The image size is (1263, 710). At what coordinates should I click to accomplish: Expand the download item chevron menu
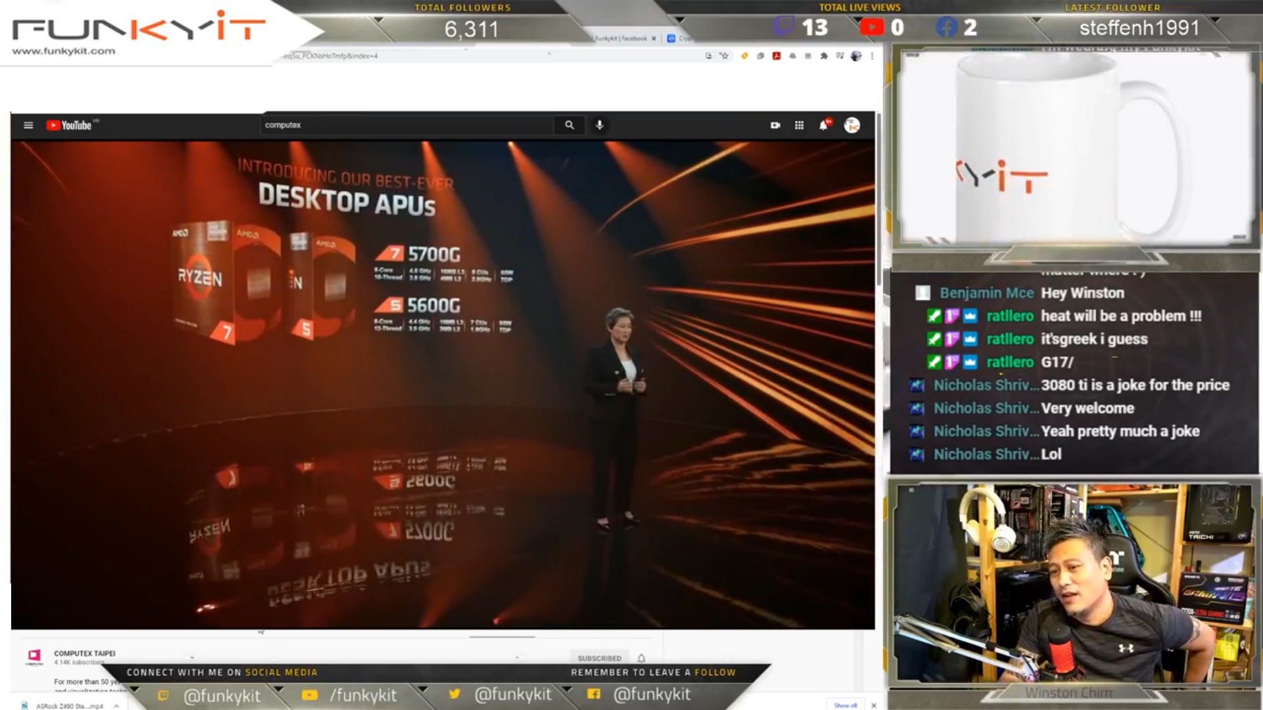[x=116, y=705]
